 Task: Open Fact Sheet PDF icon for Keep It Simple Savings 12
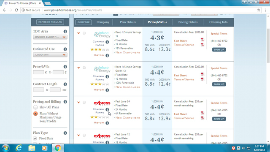tap(202, 40)
